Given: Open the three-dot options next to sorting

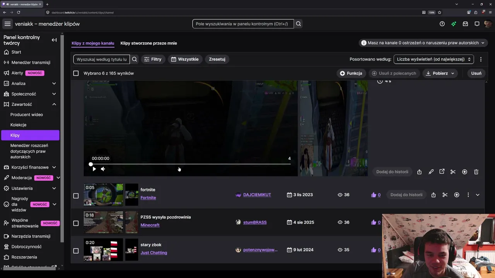Looking at the screenshot, I should coord(481,59).
